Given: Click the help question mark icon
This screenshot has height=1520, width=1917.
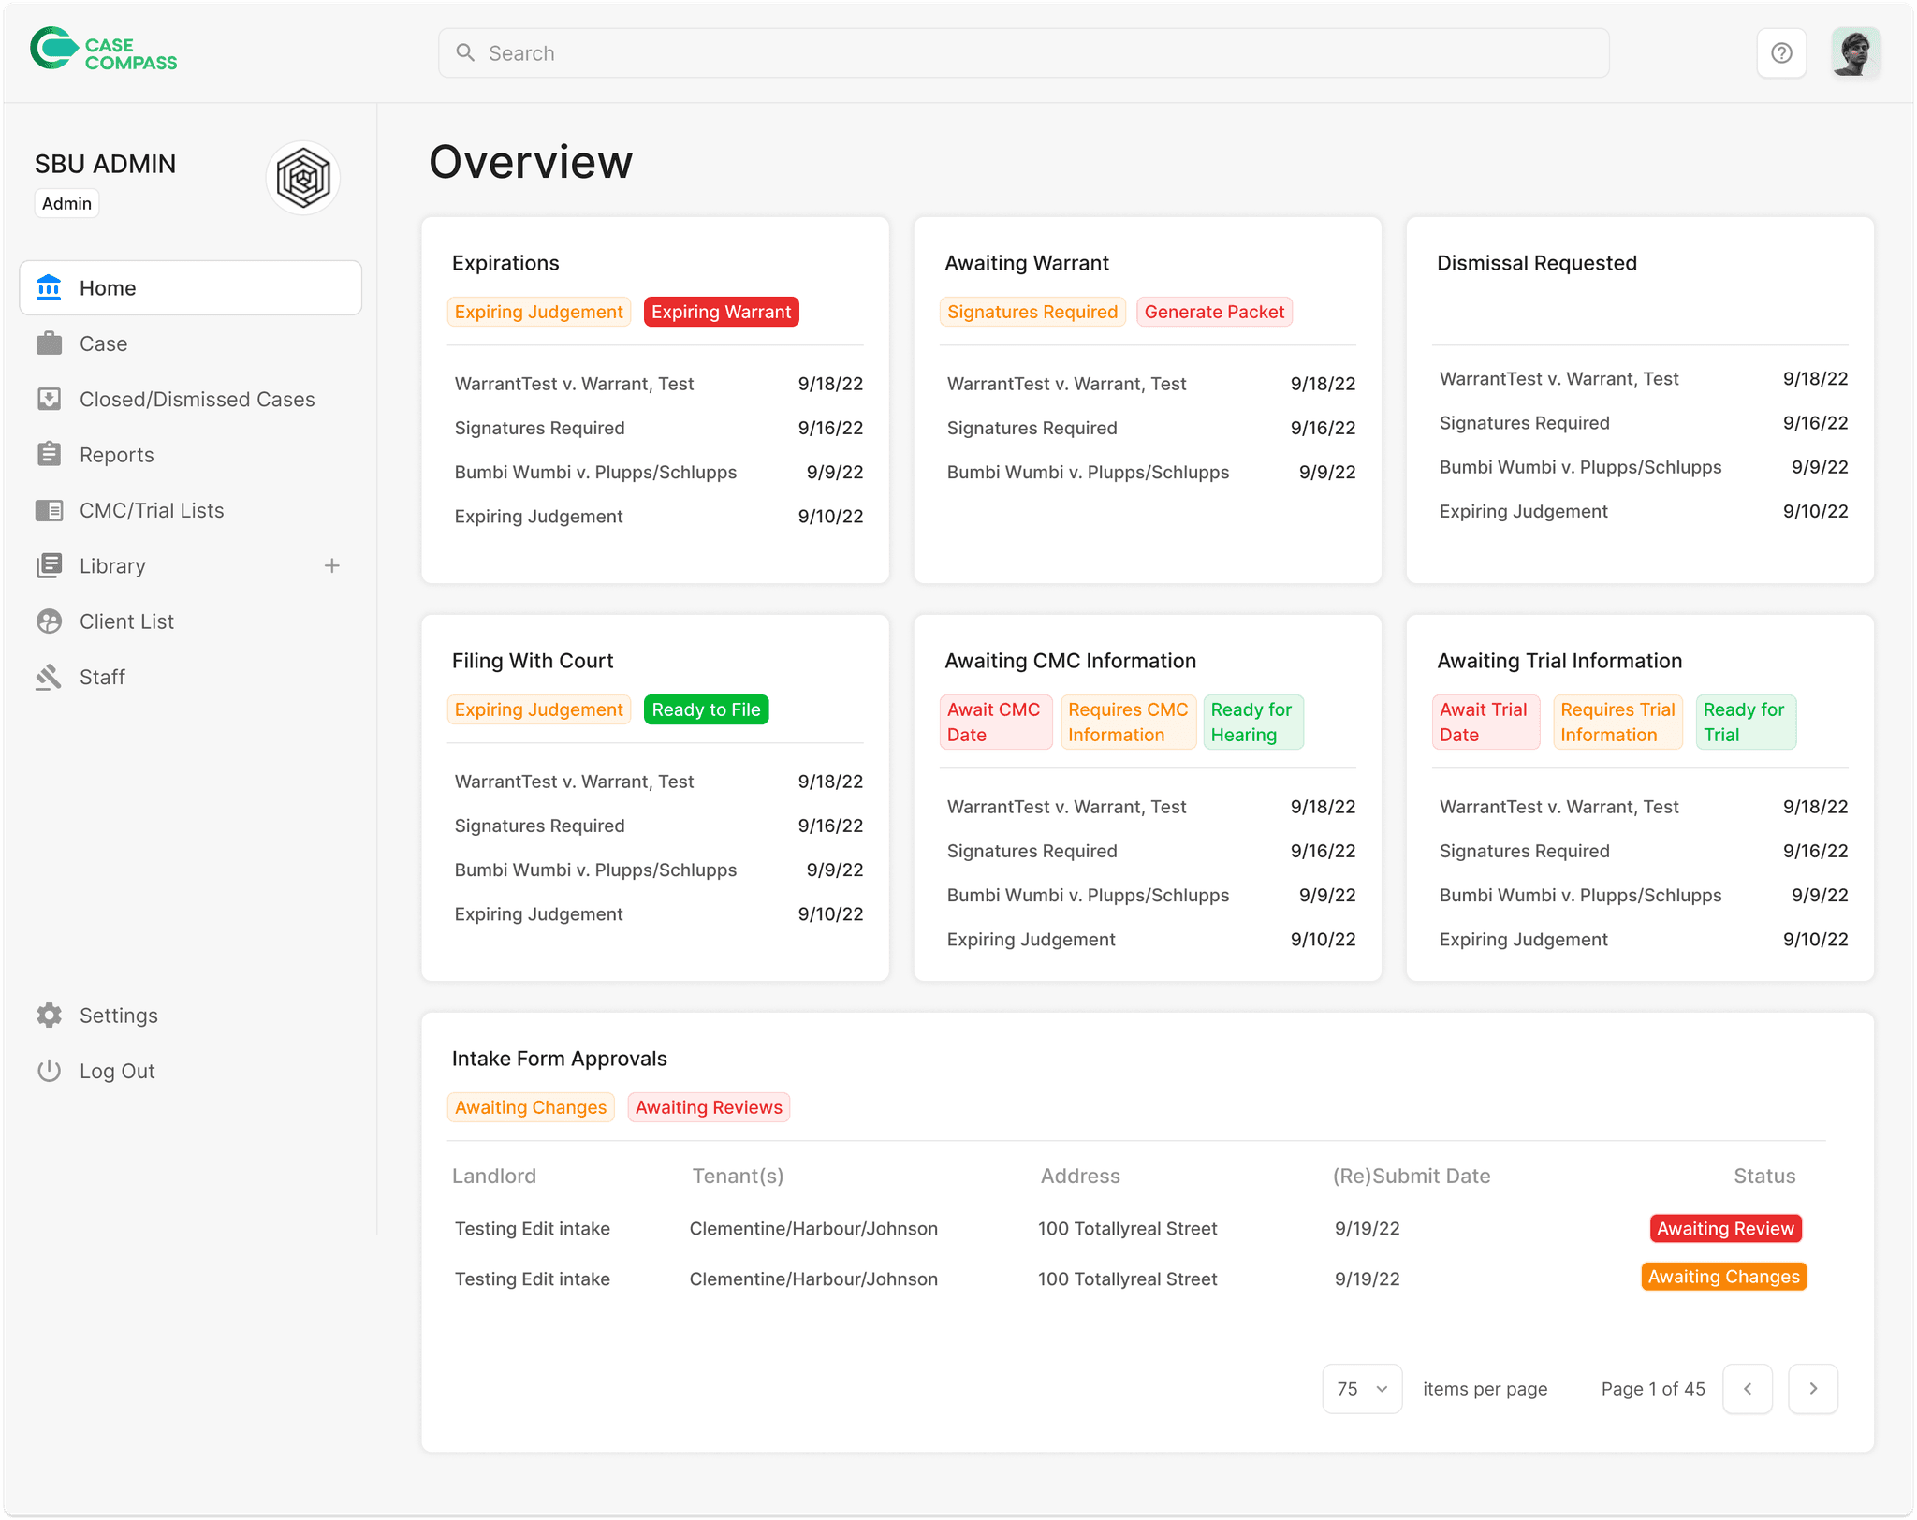Looking at the screenshot, I should tap(1781, 53).
